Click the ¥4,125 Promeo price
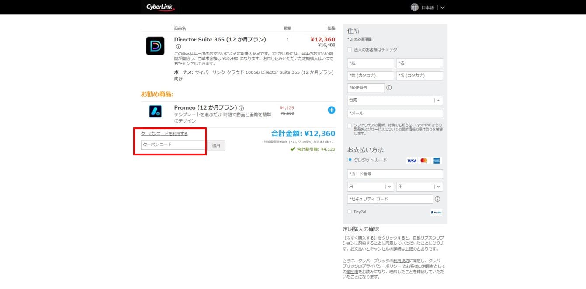 tap(287, 107)
